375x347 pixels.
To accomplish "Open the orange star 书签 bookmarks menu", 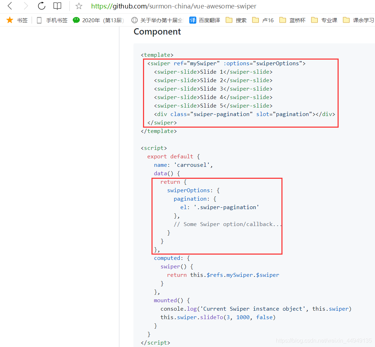I will tap(17, 20).
